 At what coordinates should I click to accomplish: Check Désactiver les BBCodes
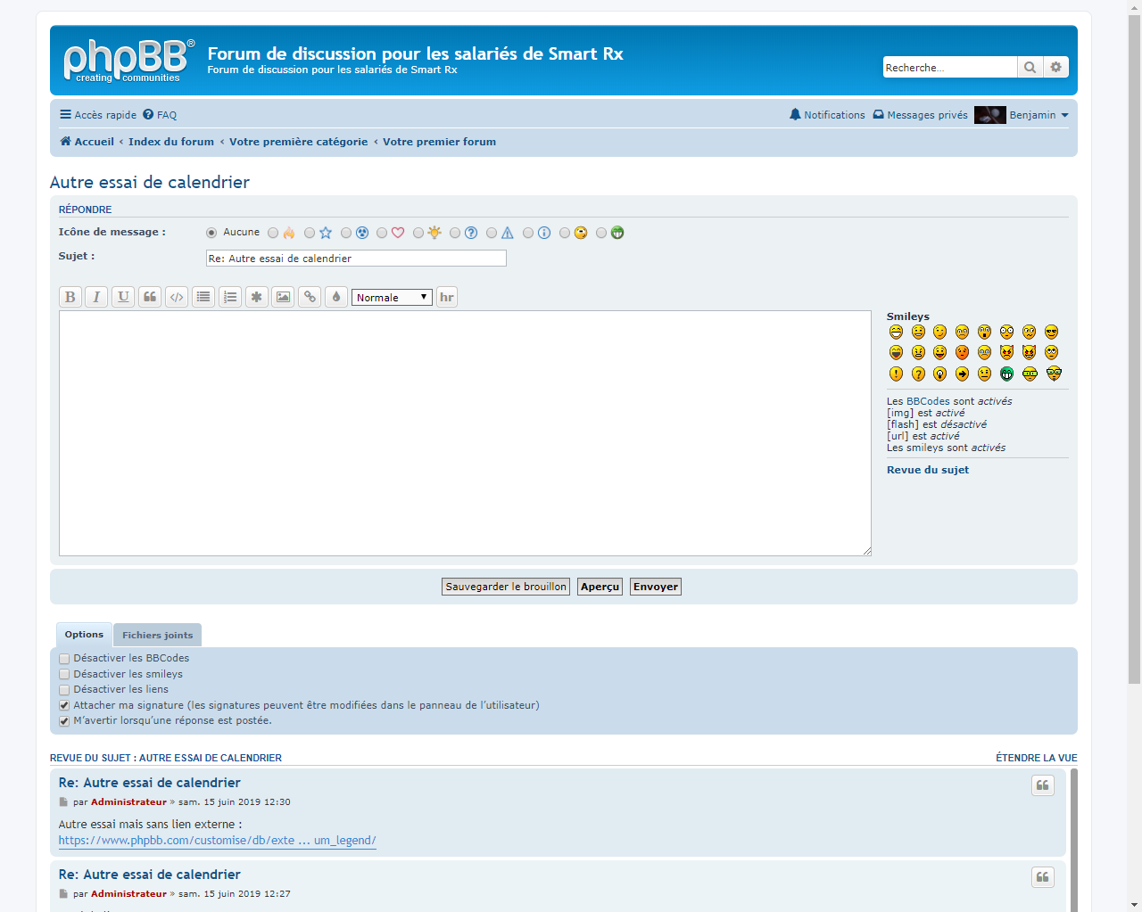pyautogui.click(x=64, y=659)
